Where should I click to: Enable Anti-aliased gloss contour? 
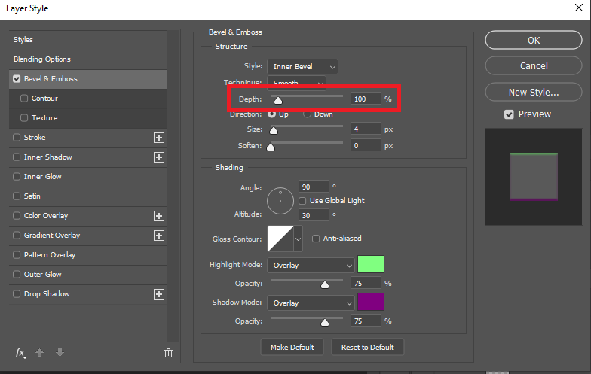click(316, 239)
